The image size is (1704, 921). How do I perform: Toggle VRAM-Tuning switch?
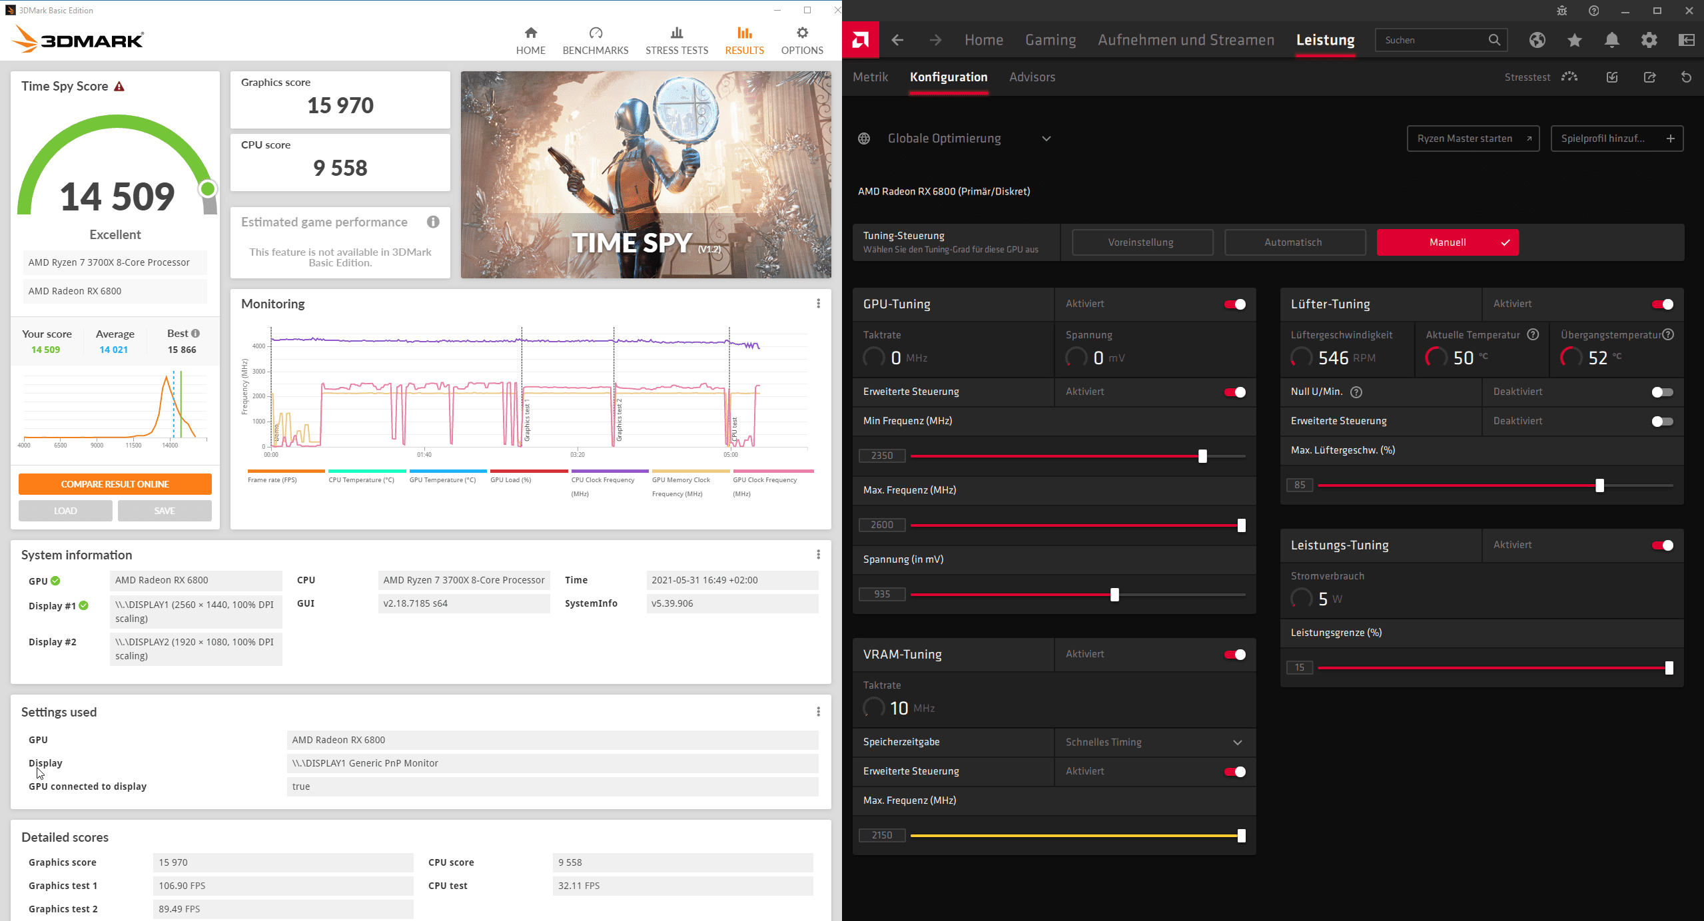click(1234, 655)
